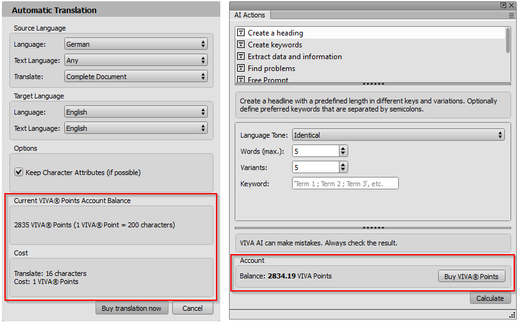Open source Text Language dropdown showing Any
This screenshot has width=518, height=327.
[136, 60]
